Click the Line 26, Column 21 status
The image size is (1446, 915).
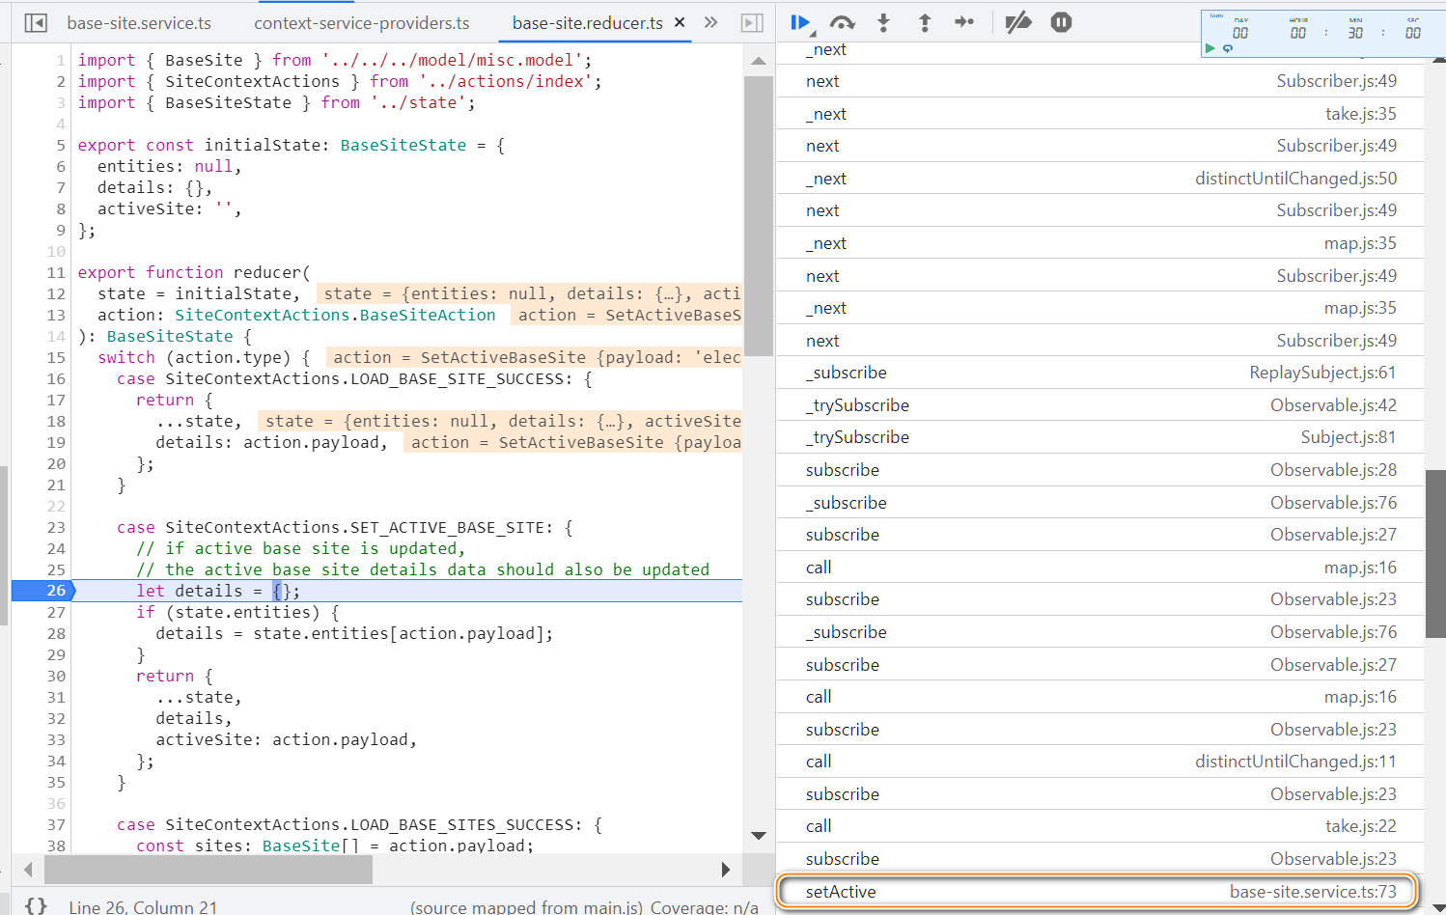click(143, 907)
